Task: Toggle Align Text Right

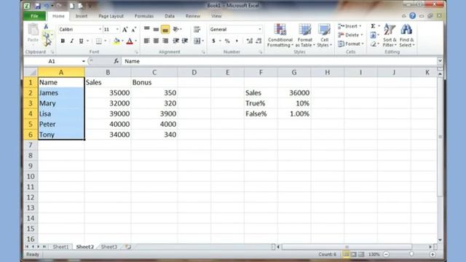Action: tap(165, 41)
